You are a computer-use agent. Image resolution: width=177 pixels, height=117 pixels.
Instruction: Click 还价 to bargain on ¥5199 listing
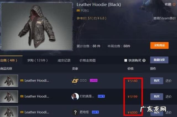click(168, 97)
